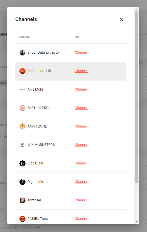Click the FAST UK PRO badge icon

click(x=22, y=108)
